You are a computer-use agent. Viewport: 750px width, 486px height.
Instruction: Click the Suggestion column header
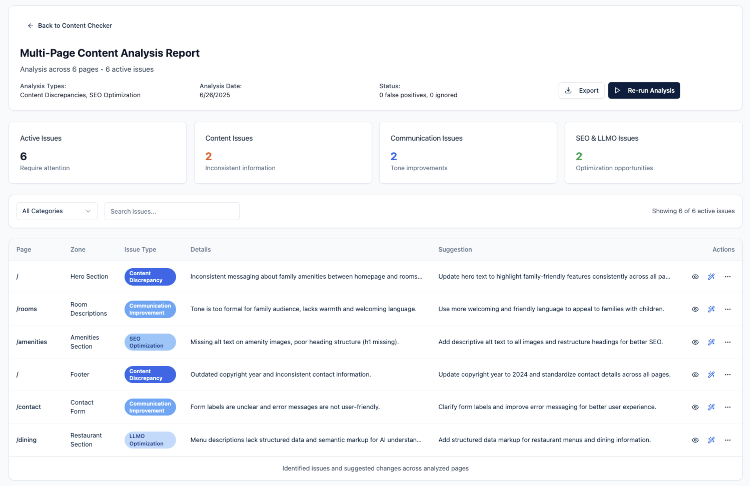455,250
